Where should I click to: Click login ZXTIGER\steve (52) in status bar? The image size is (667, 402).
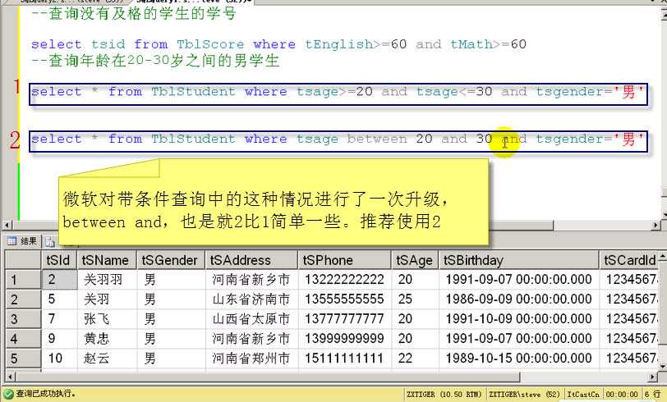point(525,395)
